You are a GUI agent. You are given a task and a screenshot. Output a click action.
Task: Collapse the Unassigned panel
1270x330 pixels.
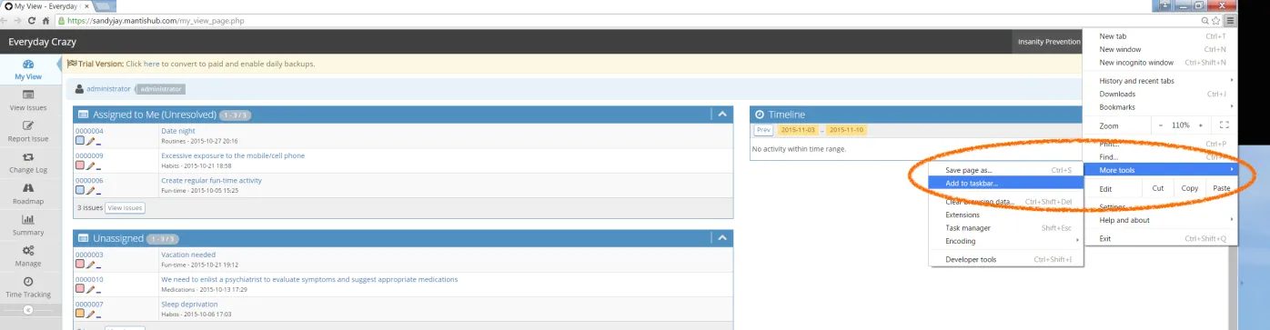[722, 238]
